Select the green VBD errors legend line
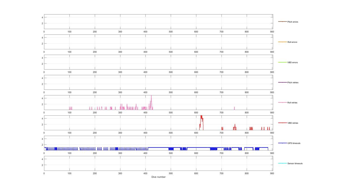Viewport: 339px width, 192px height. (282, 62)
